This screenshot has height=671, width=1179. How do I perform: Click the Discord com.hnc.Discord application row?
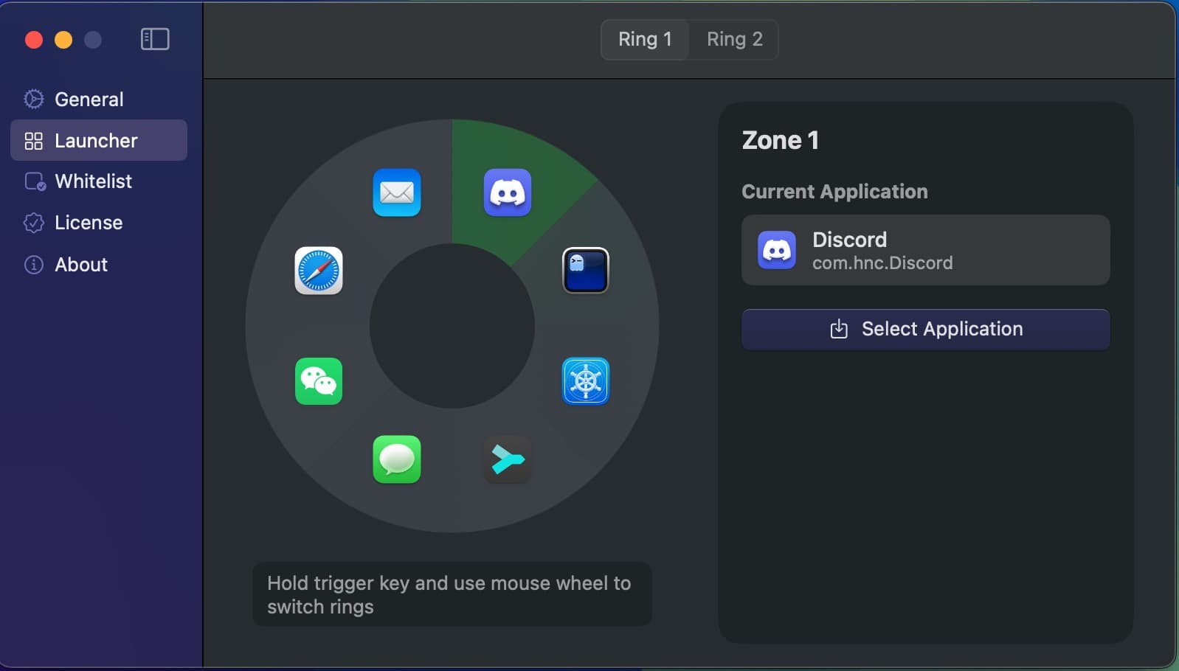click(925, 251)
